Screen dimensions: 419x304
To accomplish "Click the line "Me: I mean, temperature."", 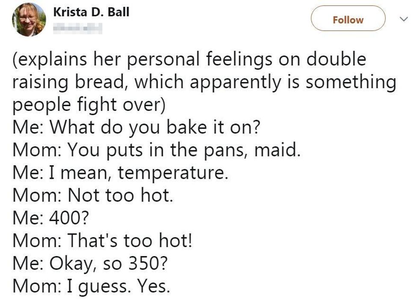I will pyautogui.click(x=120, y=173).
